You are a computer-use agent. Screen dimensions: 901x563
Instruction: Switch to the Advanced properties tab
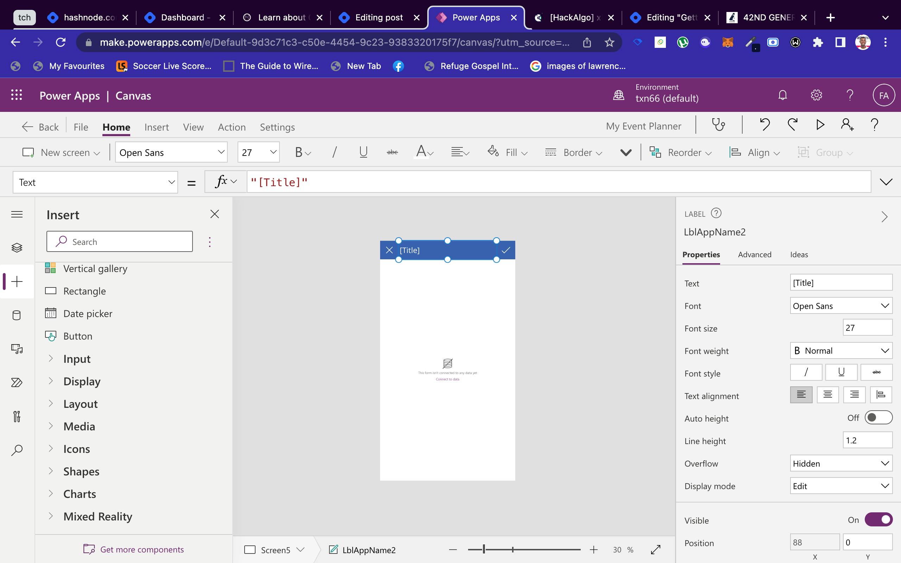tap(754, 254)
